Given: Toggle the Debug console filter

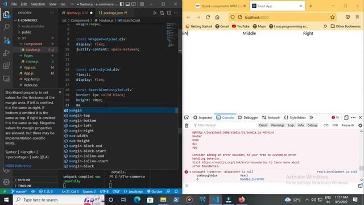Looking at the screenshot, I should (312, 125).
